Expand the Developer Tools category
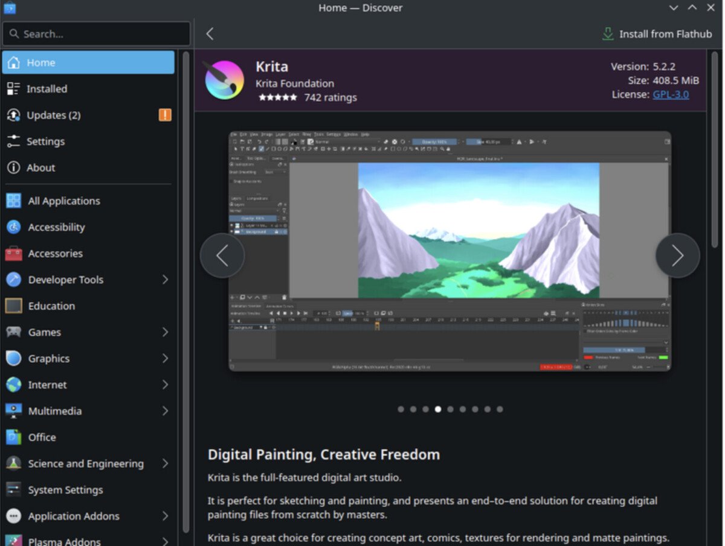Screen dimensions: 725x546 click(x=165, y=280)
